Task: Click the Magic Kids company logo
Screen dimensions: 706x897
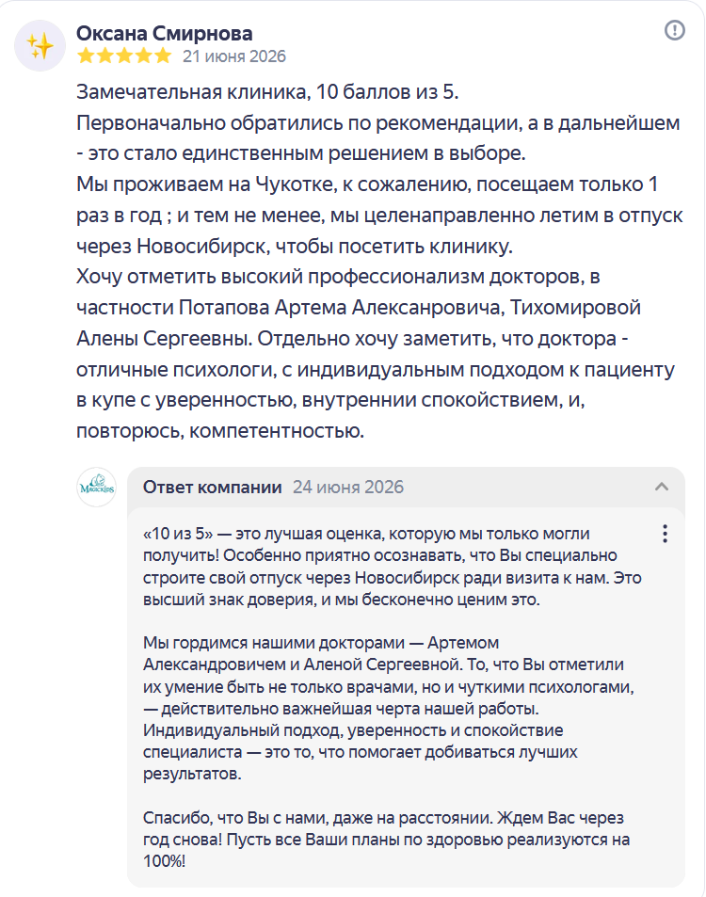Action: click(x=97, y=488)
